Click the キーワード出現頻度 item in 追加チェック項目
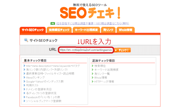The image size is (183, 109). click(106, 70)
